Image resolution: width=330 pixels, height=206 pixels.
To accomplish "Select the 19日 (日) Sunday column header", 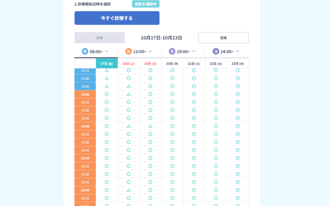I will 150,64.
